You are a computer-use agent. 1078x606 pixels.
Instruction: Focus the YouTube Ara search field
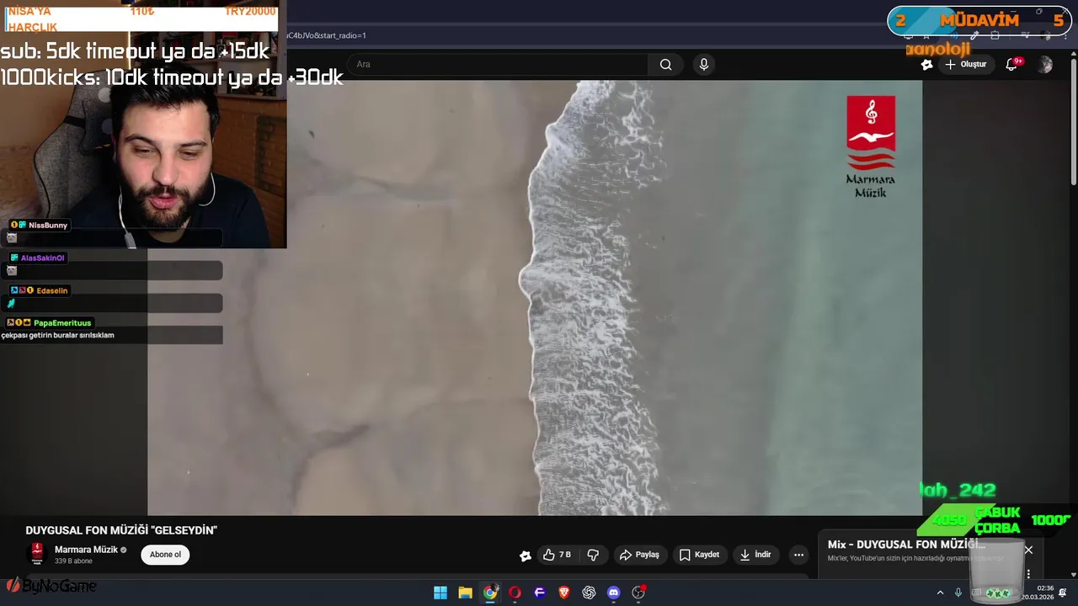pyautogui.click(x=497, y=65)
